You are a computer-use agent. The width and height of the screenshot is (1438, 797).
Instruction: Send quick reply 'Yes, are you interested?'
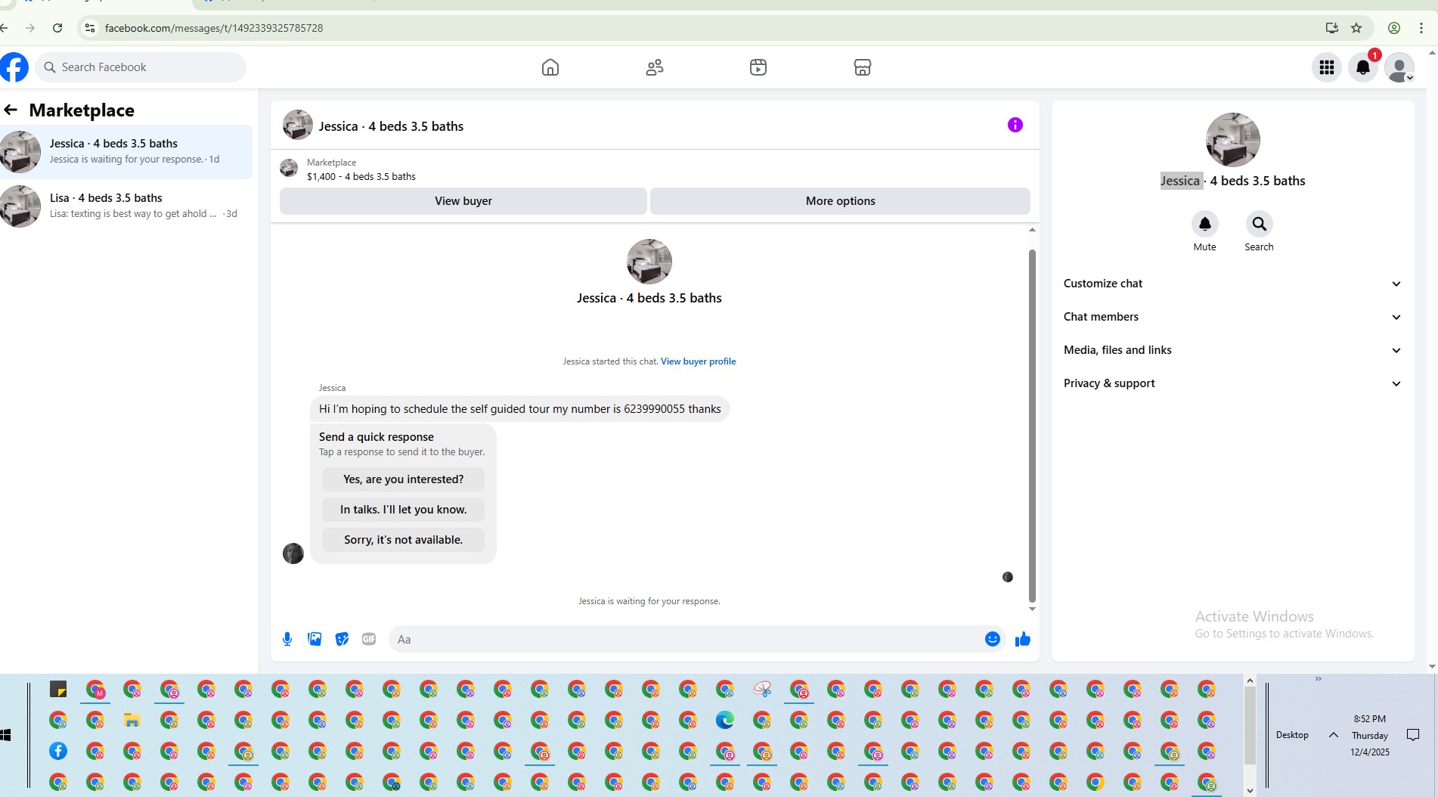403,479
